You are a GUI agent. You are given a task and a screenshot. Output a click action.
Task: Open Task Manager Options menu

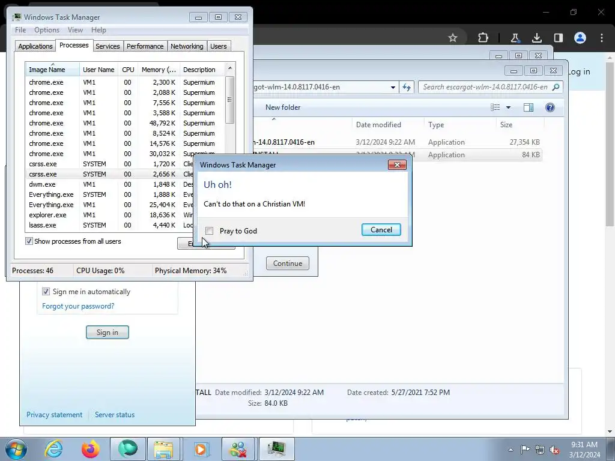[47, 30]
